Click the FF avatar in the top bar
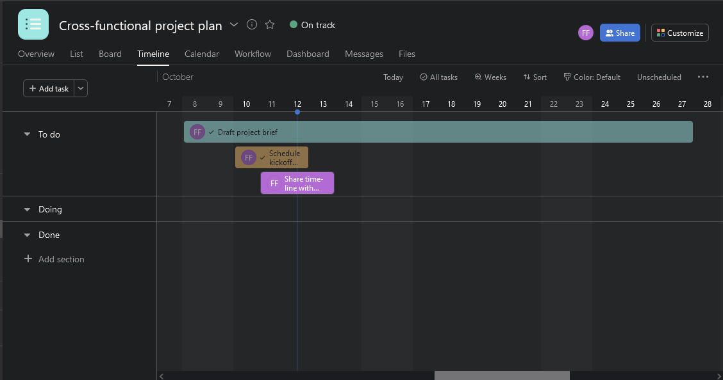Screen dimensions: 723x380 point(585,32)
